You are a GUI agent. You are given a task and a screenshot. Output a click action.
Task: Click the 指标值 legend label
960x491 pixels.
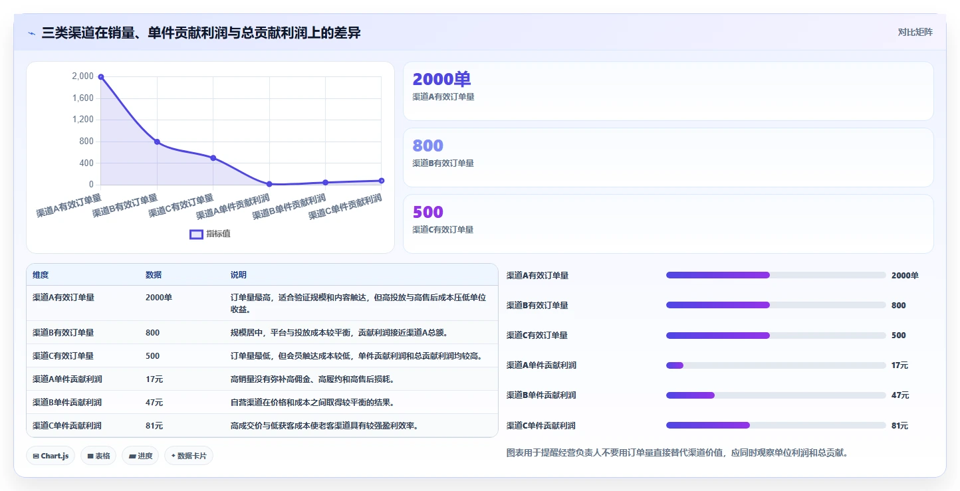coord(218,234)
